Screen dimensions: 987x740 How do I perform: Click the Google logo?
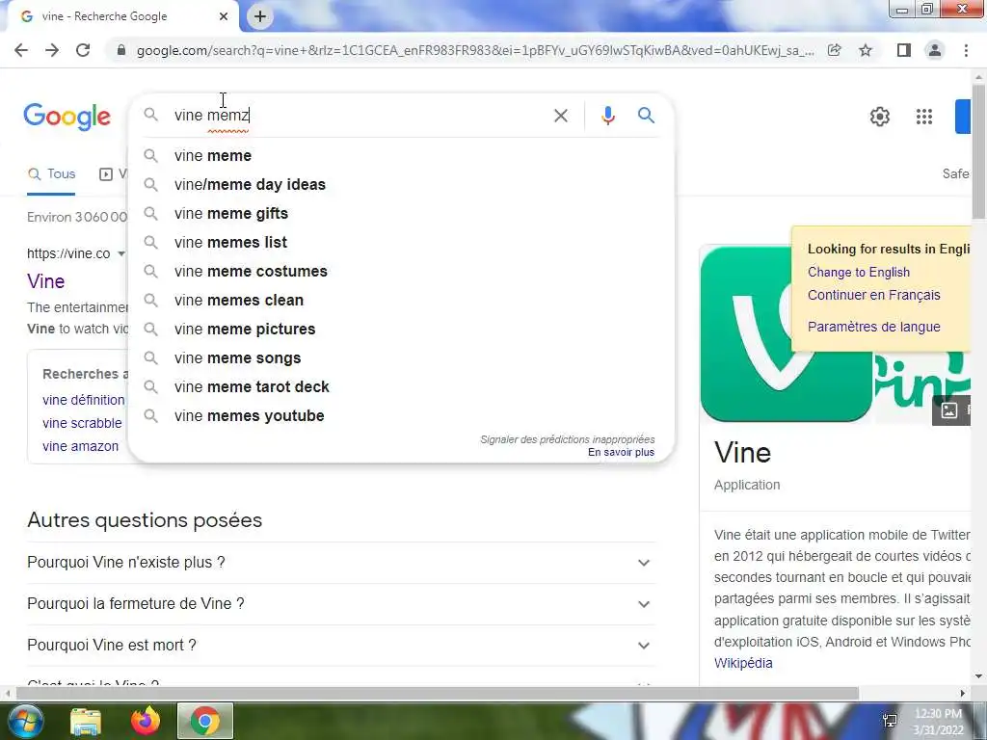(67, 117)
